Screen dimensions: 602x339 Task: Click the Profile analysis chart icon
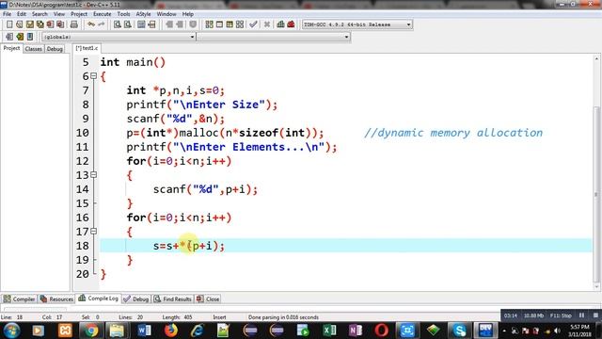pyautogui.click(x=280, y=24)
